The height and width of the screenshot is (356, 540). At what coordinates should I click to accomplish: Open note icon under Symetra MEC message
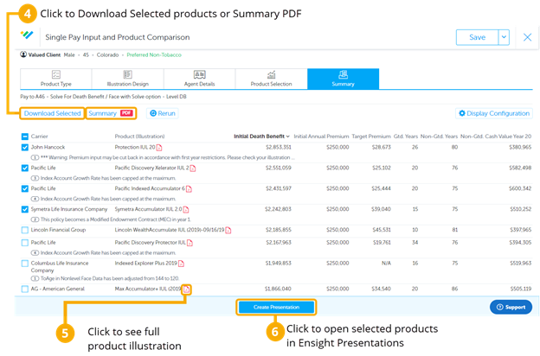coord(35,219)
